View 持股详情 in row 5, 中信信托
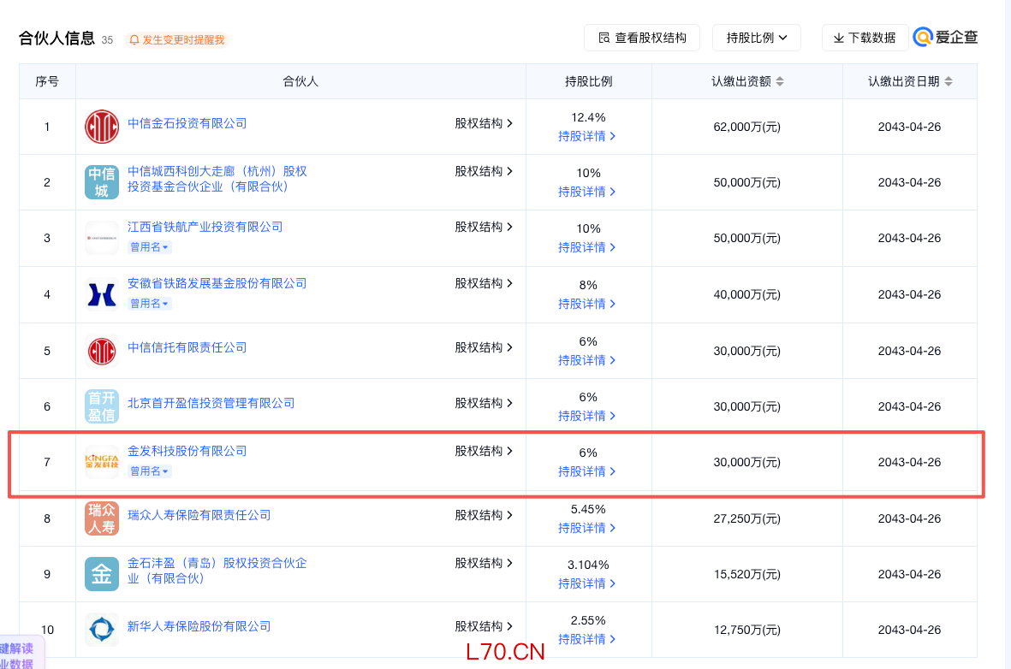Screen dimensions: 1011x669 tap(586, 360)
